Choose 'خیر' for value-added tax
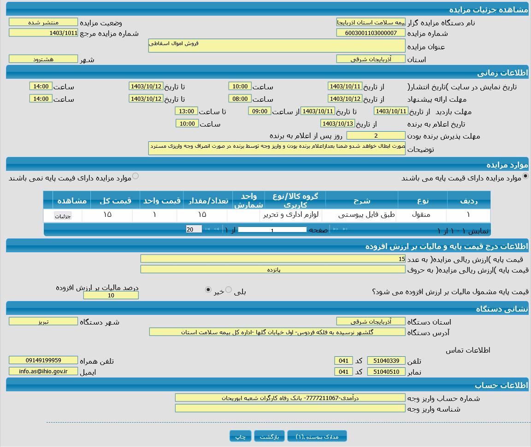 pos(208,290)
